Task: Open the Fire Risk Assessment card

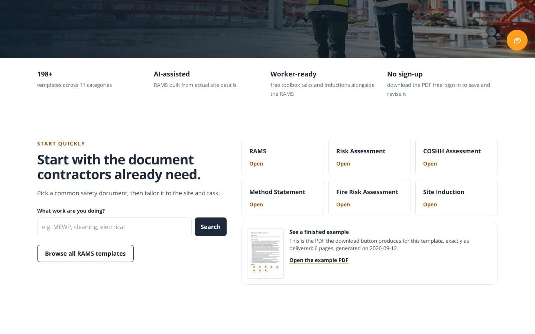Action: click(x=370, y=198)
